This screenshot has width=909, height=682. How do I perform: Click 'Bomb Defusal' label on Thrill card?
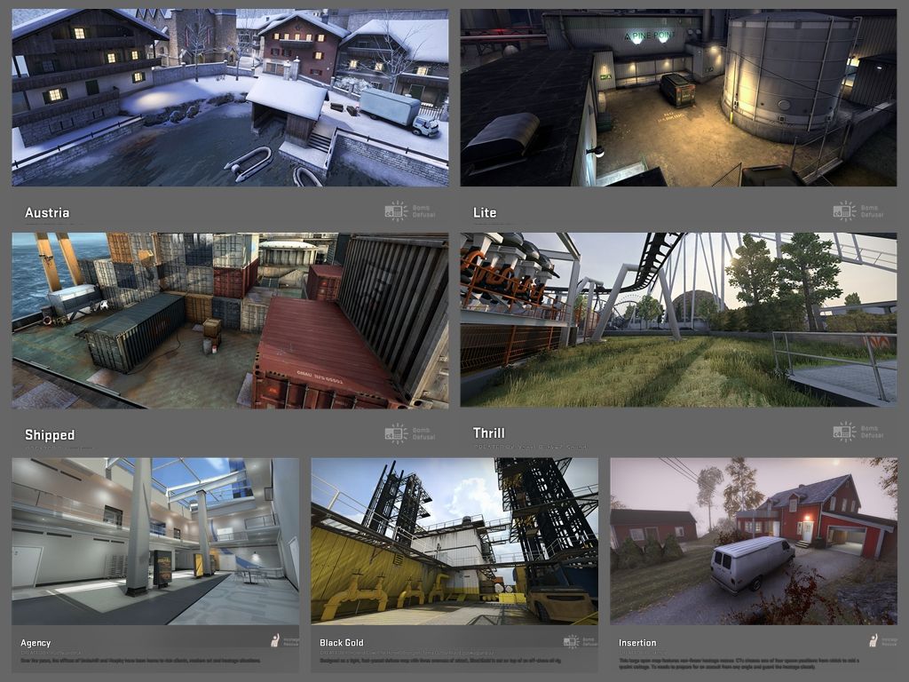872,432
